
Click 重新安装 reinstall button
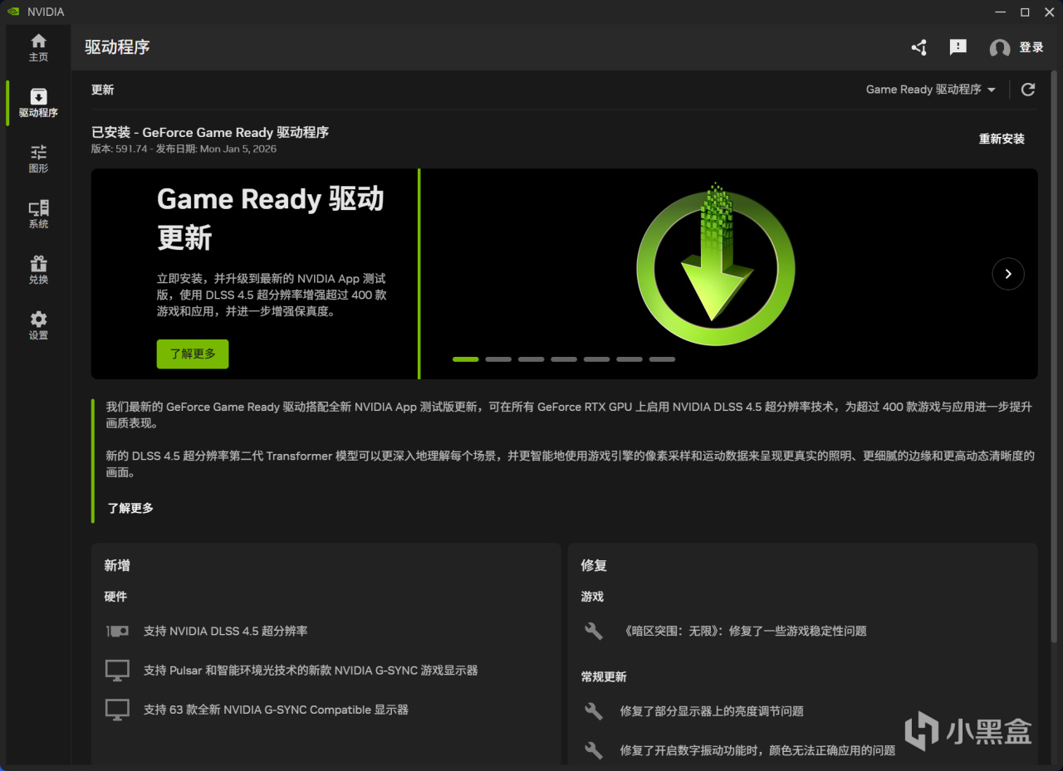[1002, 139]
